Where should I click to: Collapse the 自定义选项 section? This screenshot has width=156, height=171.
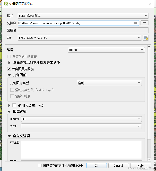click(x=9, y=136)
